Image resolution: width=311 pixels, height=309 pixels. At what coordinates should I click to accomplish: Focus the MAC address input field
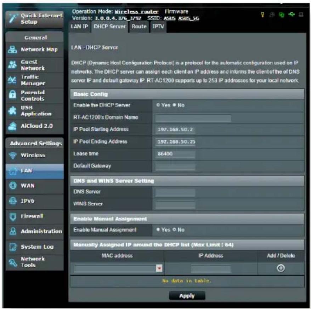[x=115, y=269]
